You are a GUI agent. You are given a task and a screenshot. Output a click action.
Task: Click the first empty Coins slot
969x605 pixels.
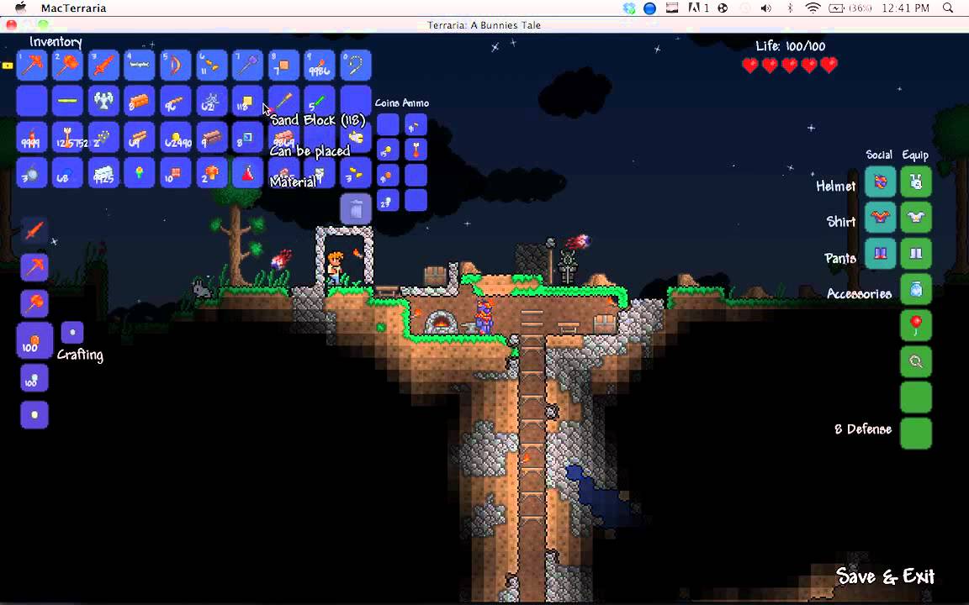click(388, 124)
